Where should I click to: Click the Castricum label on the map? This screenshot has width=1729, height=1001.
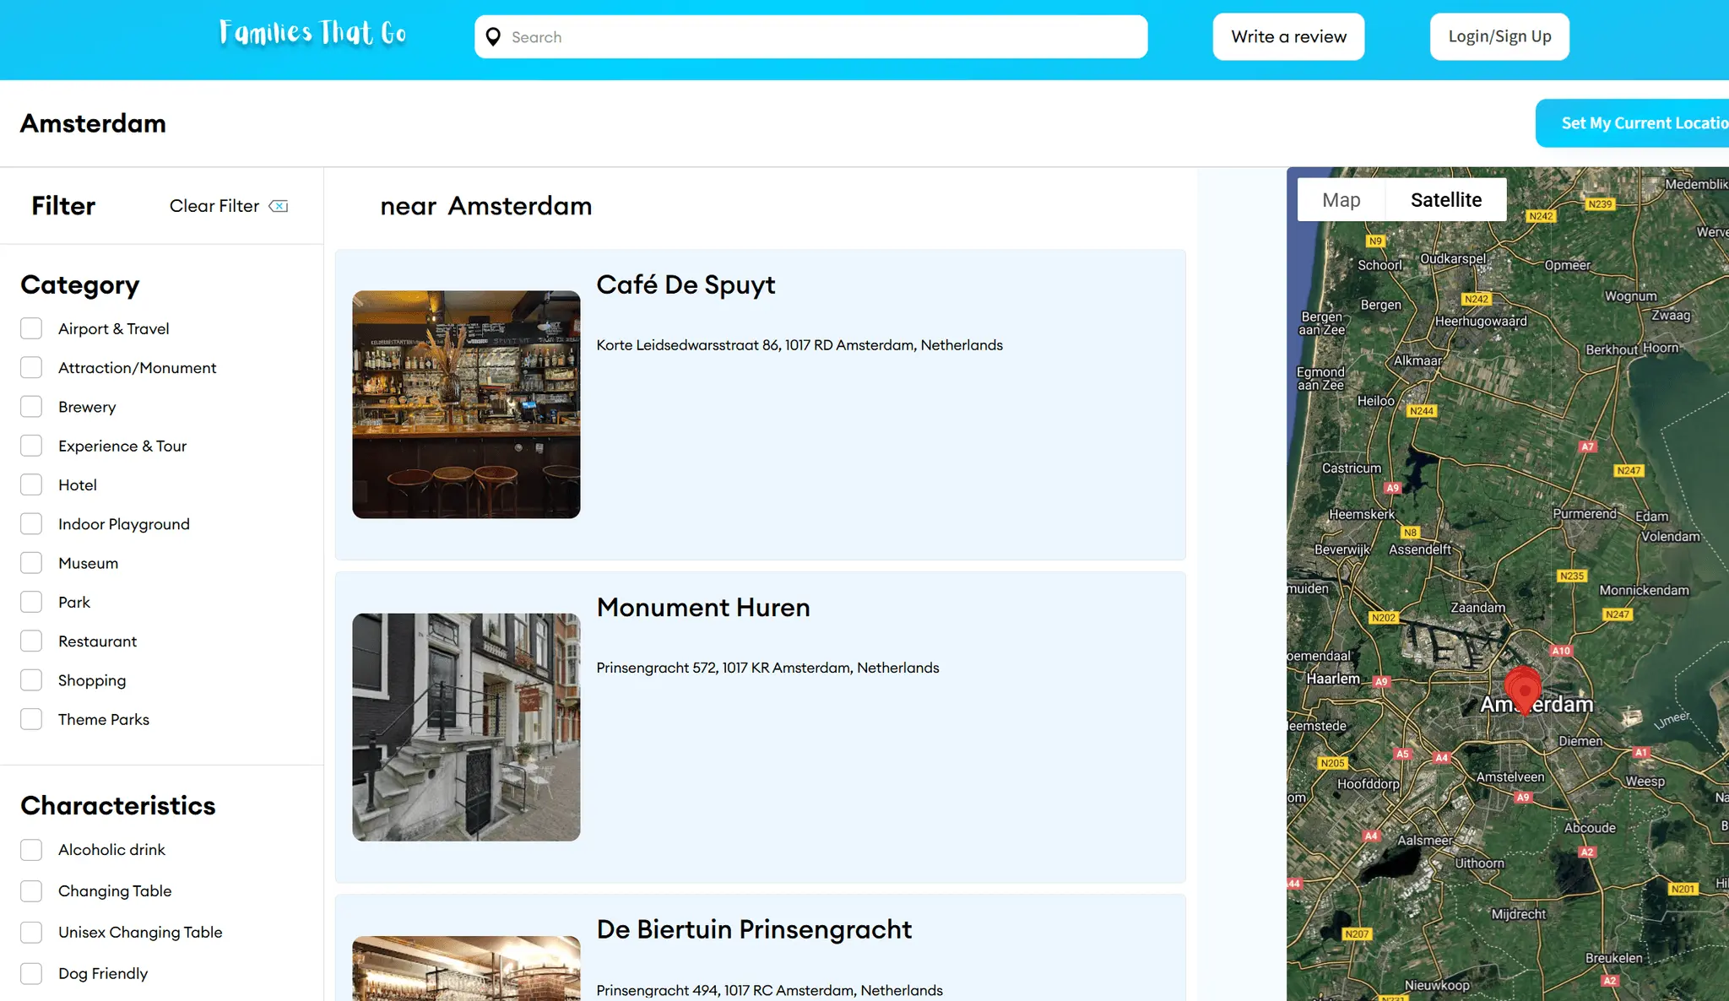click(x=1351, y=468)
